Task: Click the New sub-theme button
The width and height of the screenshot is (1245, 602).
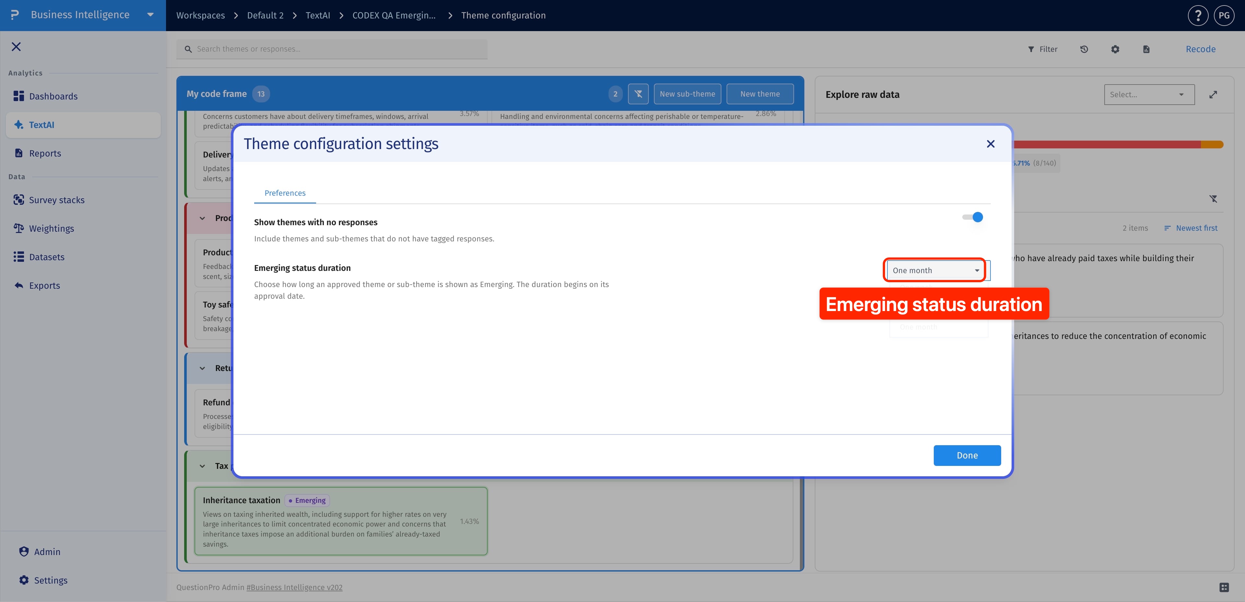Action: coord(687,94)
